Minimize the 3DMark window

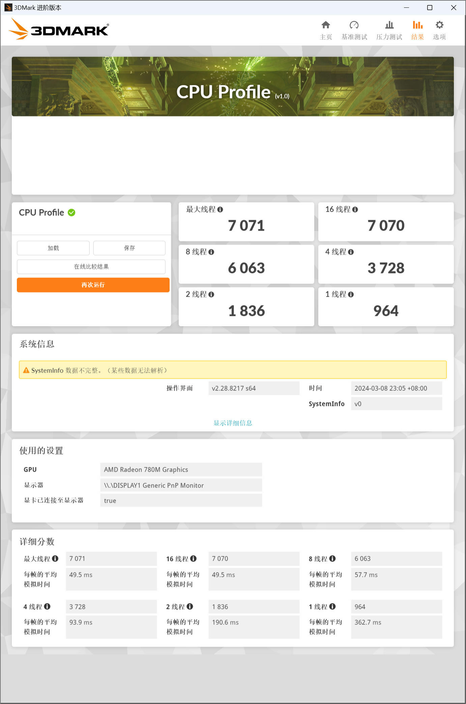point(406,7)
